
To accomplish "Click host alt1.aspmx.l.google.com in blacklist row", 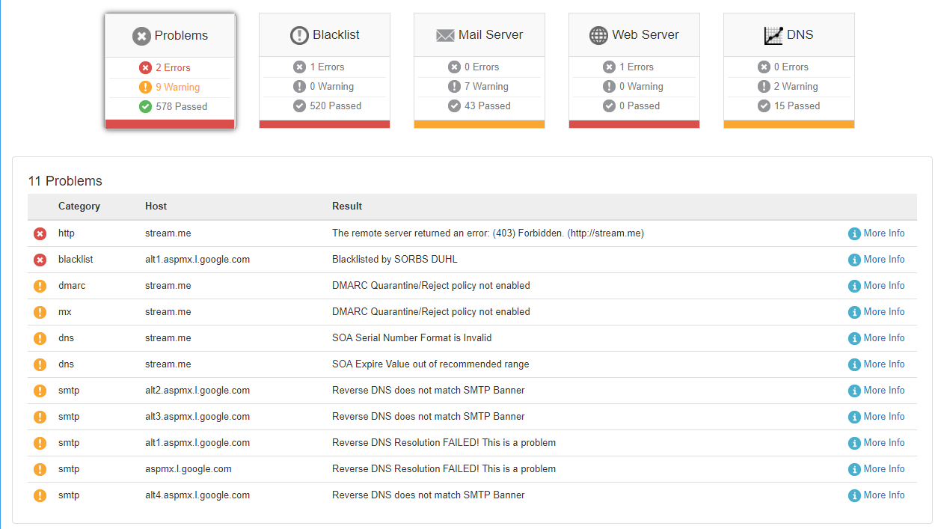I will point(197,260).
